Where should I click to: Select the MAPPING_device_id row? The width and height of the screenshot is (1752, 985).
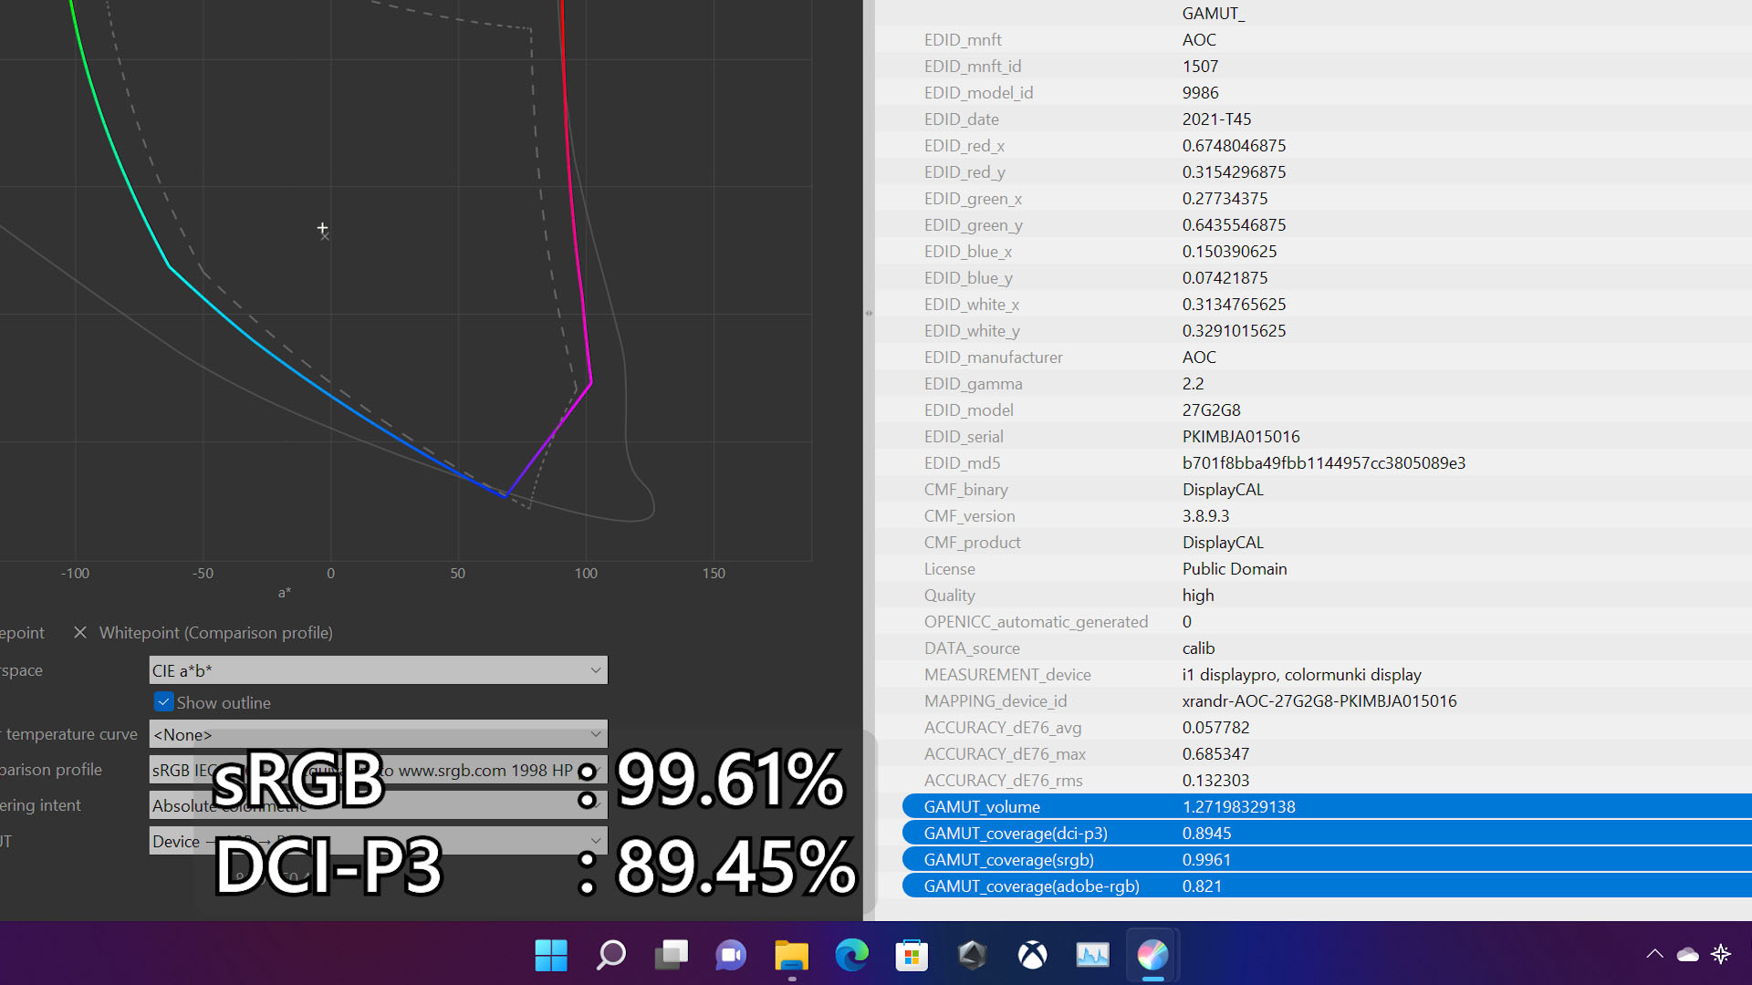point(1314,700)
